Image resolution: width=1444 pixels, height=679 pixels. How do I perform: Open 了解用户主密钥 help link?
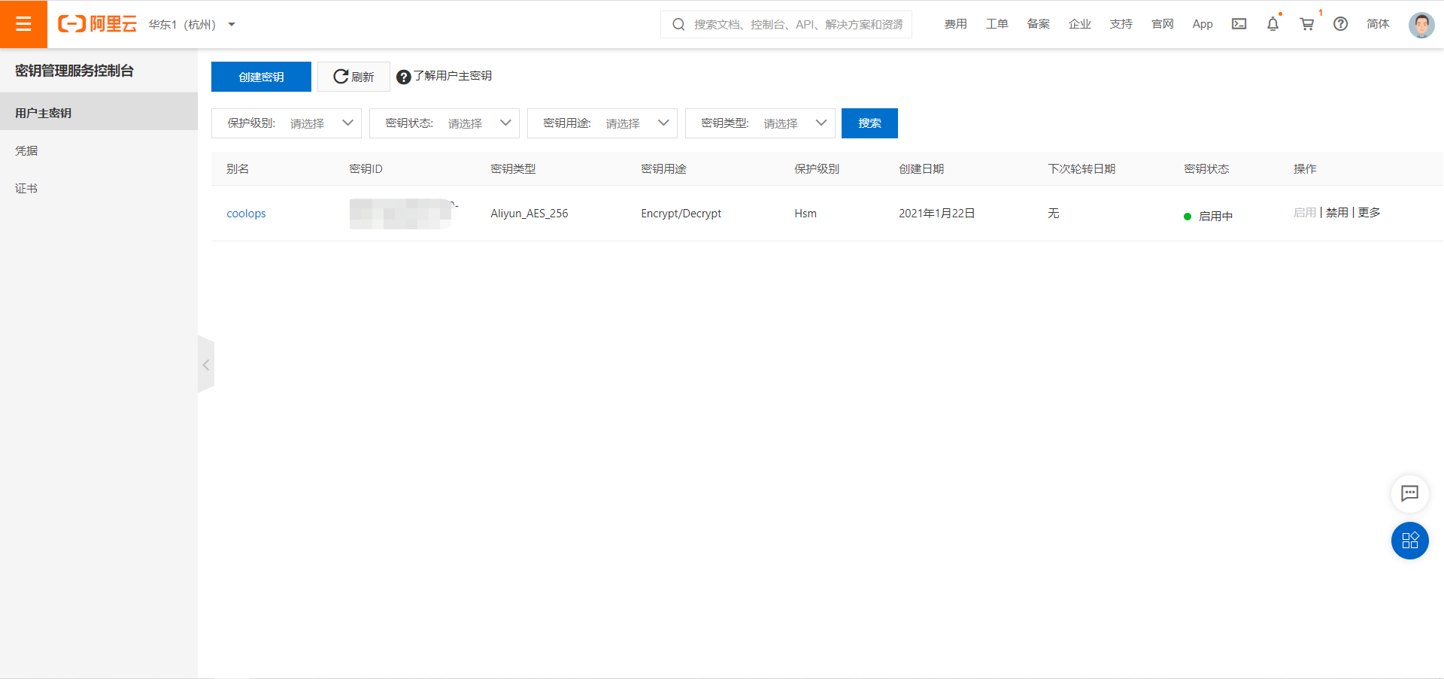(444, 76)
